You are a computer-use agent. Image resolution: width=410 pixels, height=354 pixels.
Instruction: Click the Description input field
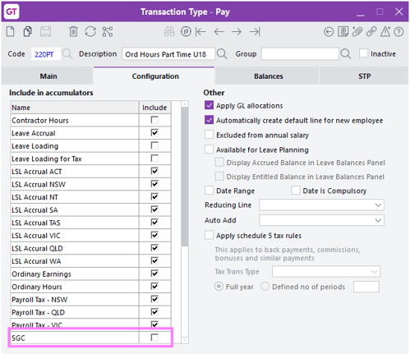click(x=168, y=54)
